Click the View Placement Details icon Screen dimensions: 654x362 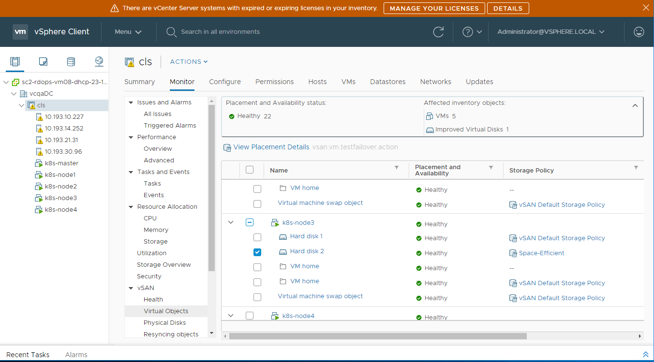coord(227,147)
